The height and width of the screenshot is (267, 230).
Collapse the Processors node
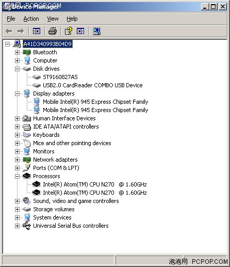(17, 176)
